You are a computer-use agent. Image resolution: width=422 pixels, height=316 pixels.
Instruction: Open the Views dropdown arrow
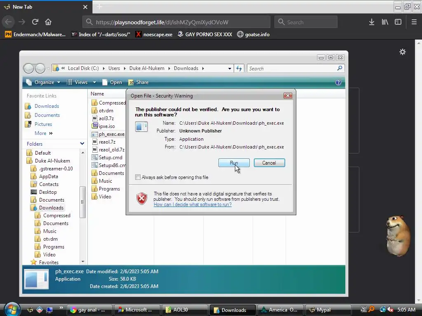pos(94,82)
